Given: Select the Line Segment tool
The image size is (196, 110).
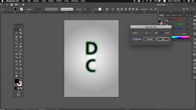Looking at the screenshot, I should 21,40.
